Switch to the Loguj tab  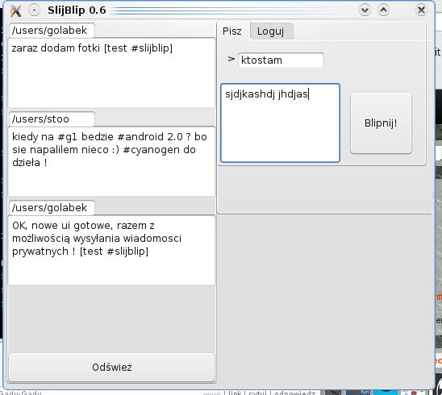coord(271,31)
